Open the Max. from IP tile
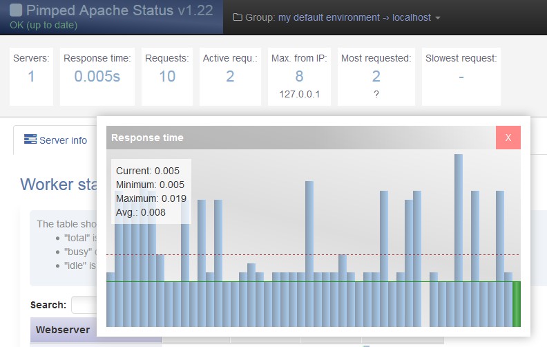 (x=299, y=77)
